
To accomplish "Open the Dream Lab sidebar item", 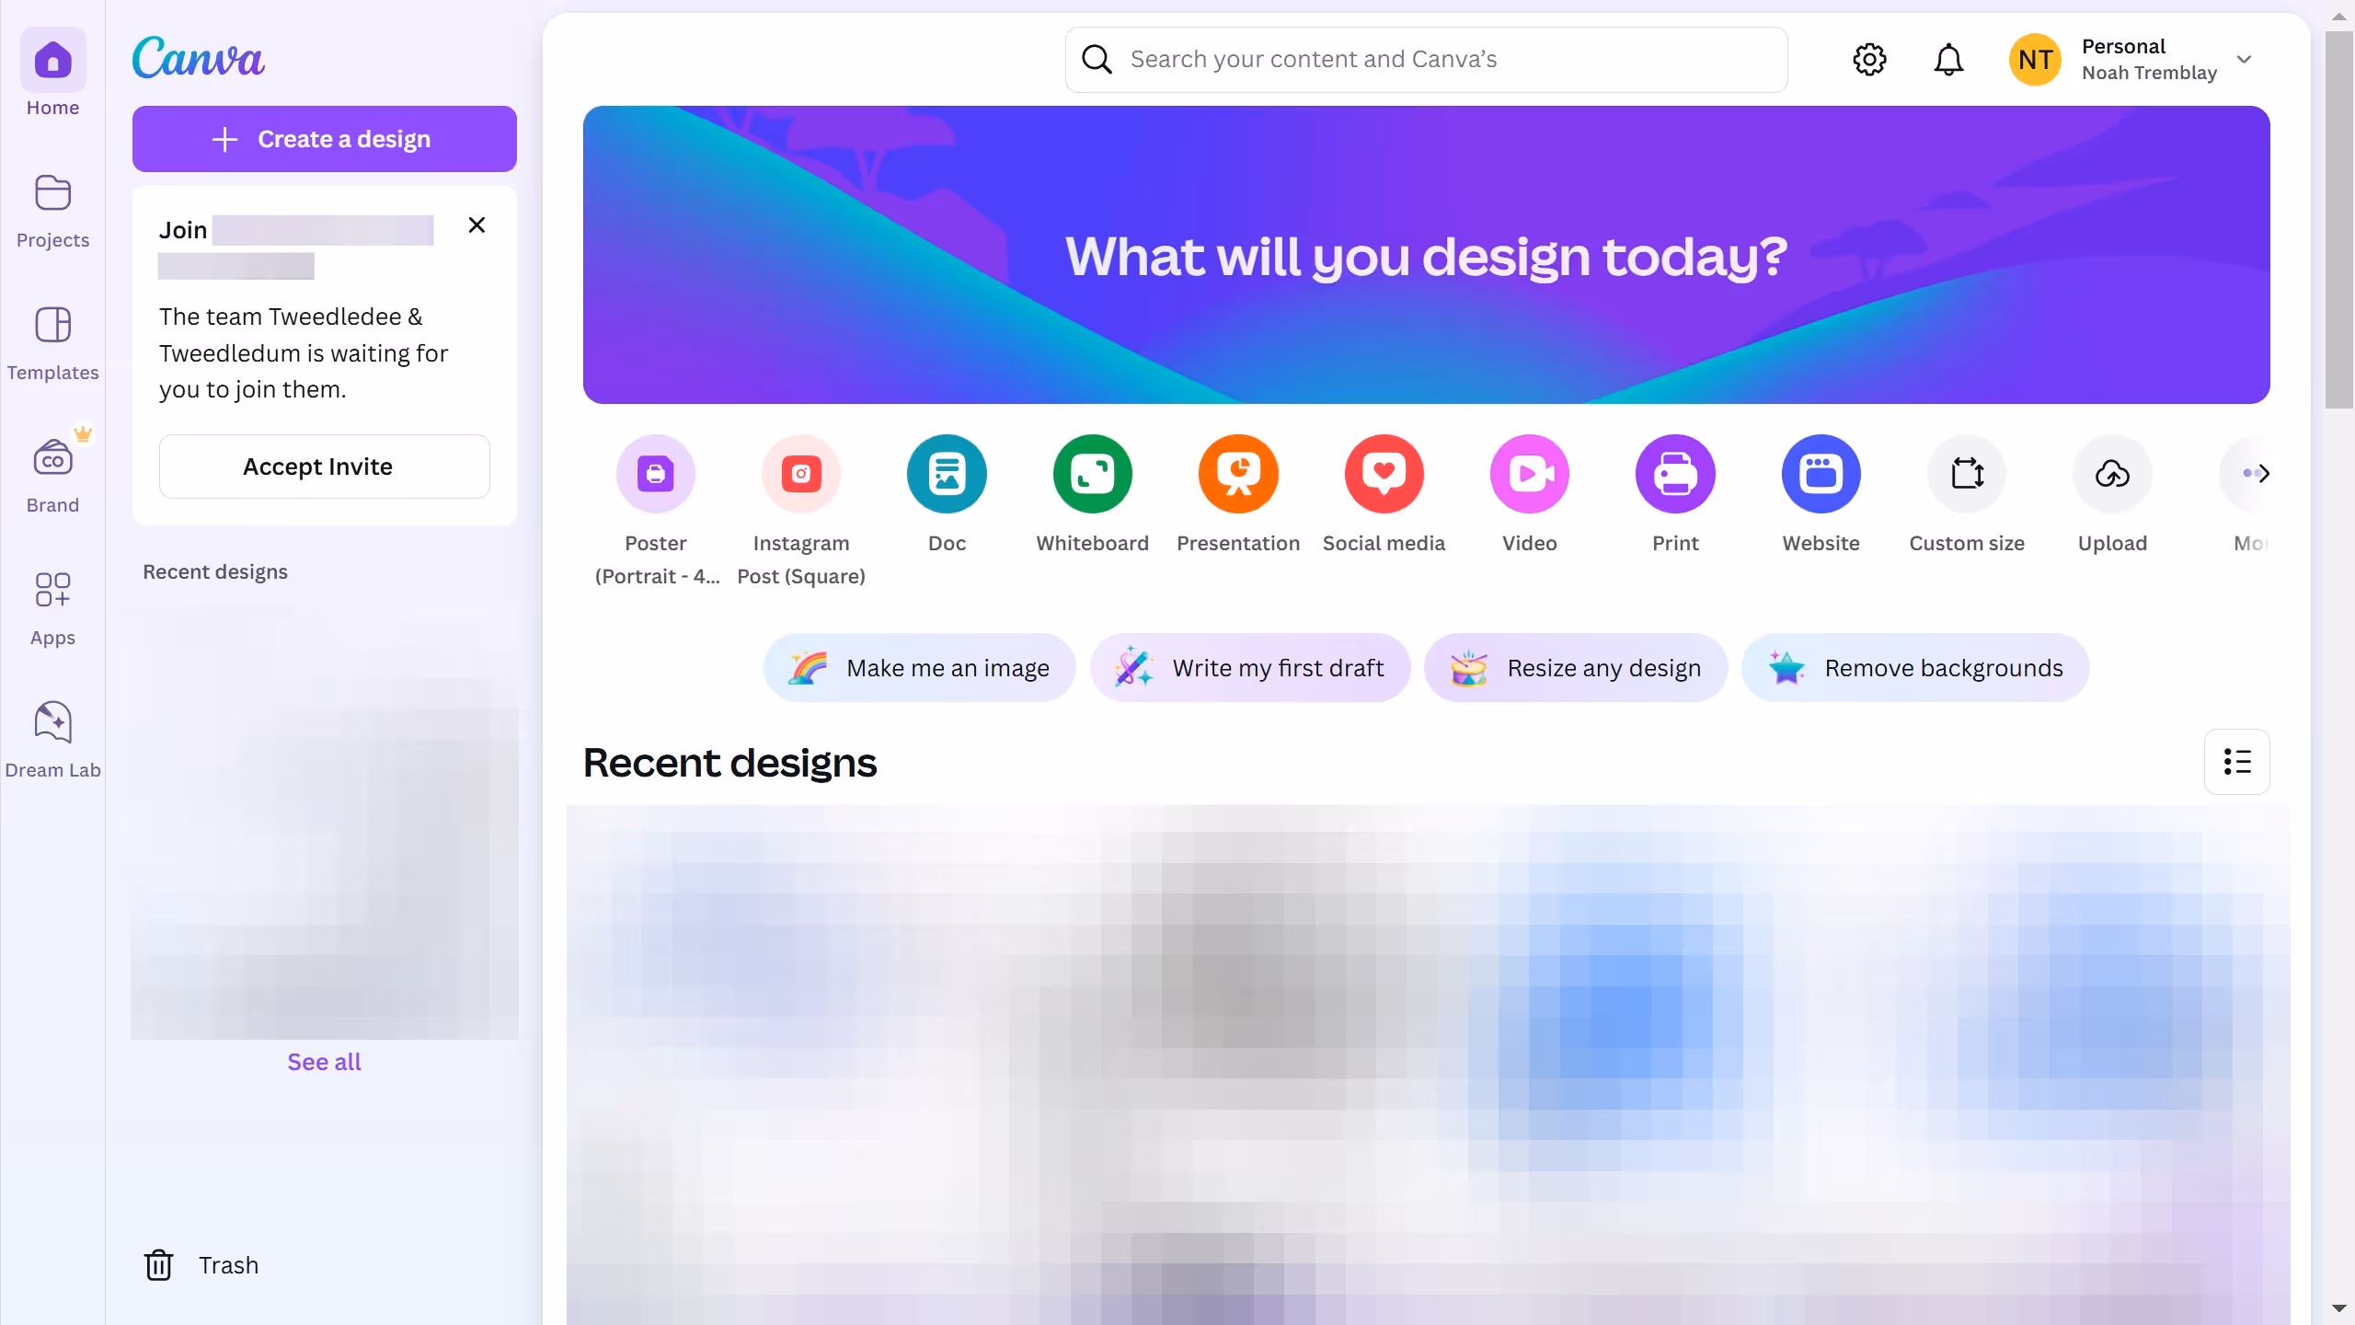I will (52, 741).
